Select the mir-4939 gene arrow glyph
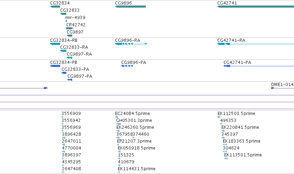The image size is (294, 174). coord(66,21)
